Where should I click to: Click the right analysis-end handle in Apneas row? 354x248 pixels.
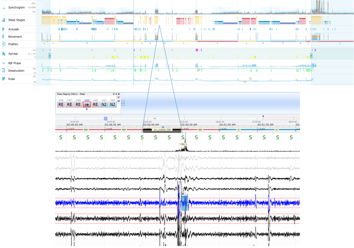[x=311, y=56]
